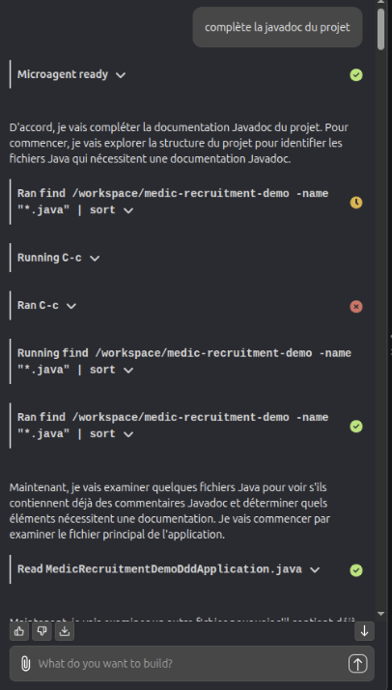This screenshot has width=392, height=690.
Task: Click the download trajectory icon
Action: 65,631
